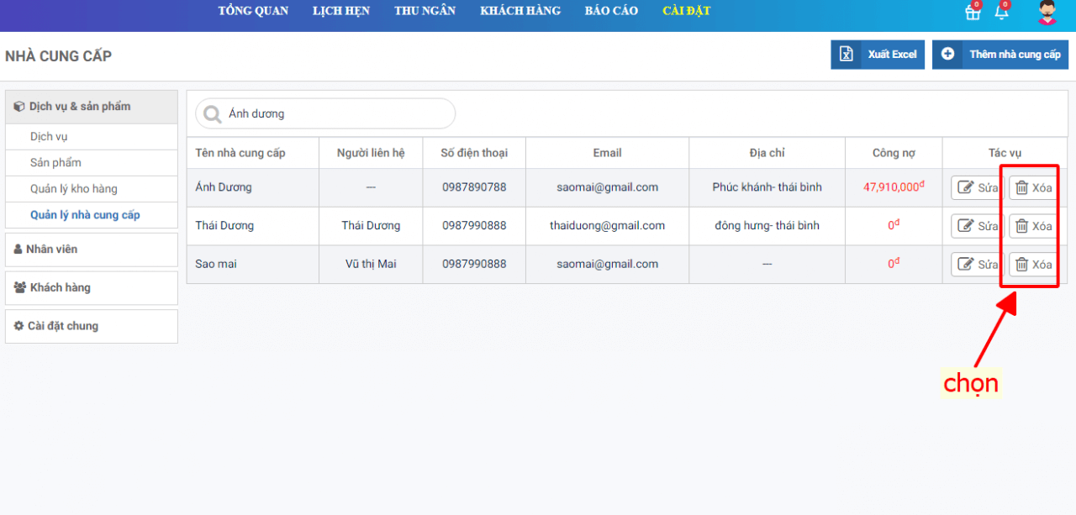
Task: Focus the supplier search input field
Action: click(336, 114)
